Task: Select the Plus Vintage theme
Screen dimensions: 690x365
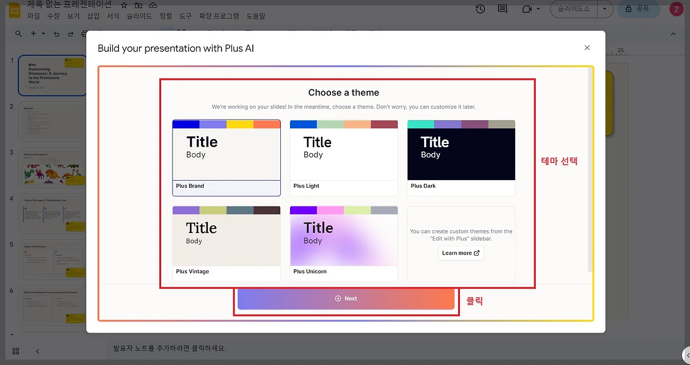Action: [x=226, y=243]
